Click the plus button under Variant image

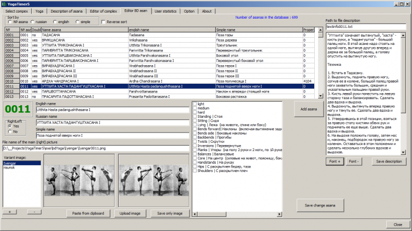[x=9, y=211]
